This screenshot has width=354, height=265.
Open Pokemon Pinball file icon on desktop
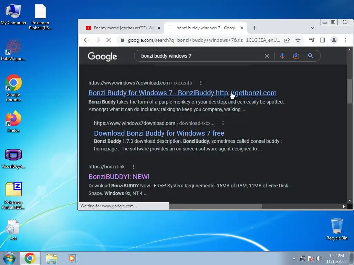tap(40, 17)
